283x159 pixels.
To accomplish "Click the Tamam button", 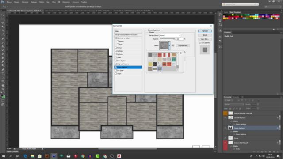I will coord(205,31).
